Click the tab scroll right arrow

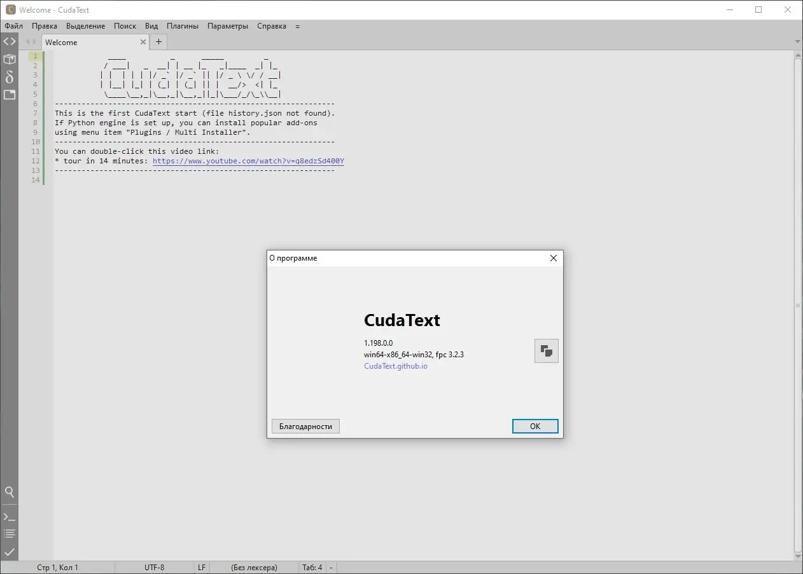click(x=34, y=42)
